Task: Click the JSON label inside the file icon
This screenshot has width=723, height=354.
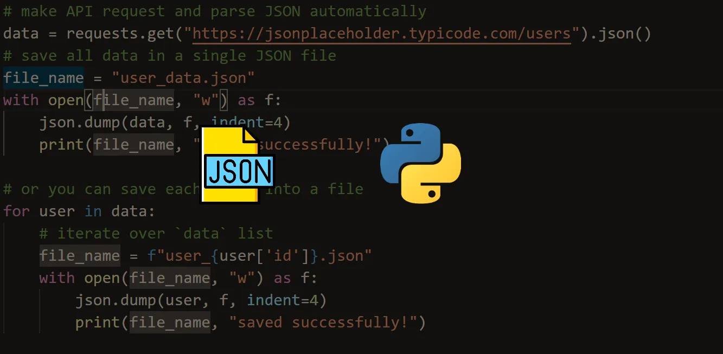Action: 238,171
